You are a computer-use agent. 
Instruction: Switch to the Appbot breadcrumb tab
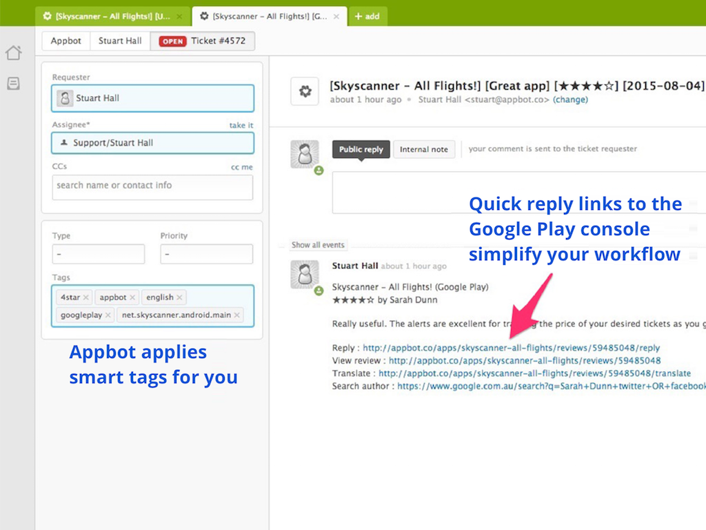[66, 41]
